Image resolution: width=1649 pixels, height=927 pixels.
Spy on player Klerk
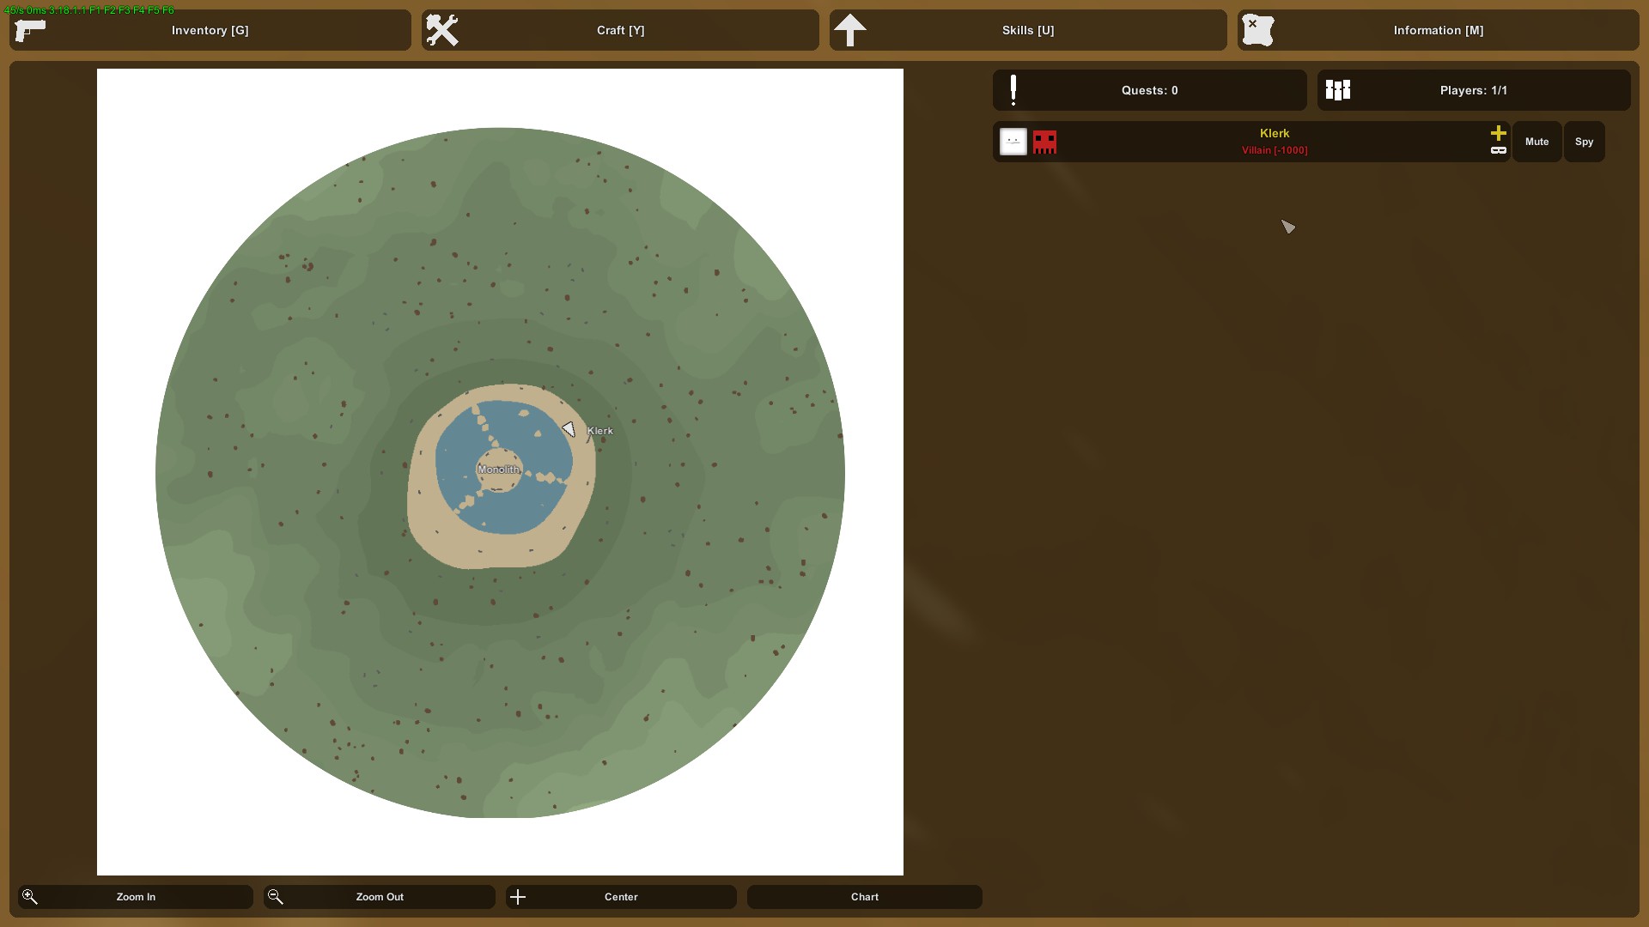(1585, 142)
